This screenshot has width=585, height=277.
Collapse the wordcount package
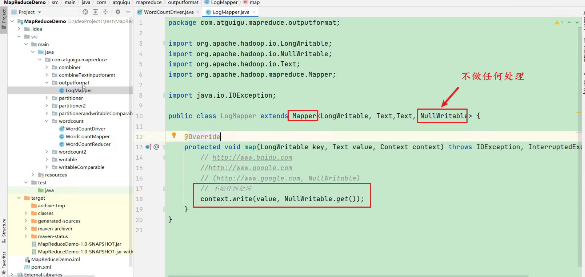47,121
